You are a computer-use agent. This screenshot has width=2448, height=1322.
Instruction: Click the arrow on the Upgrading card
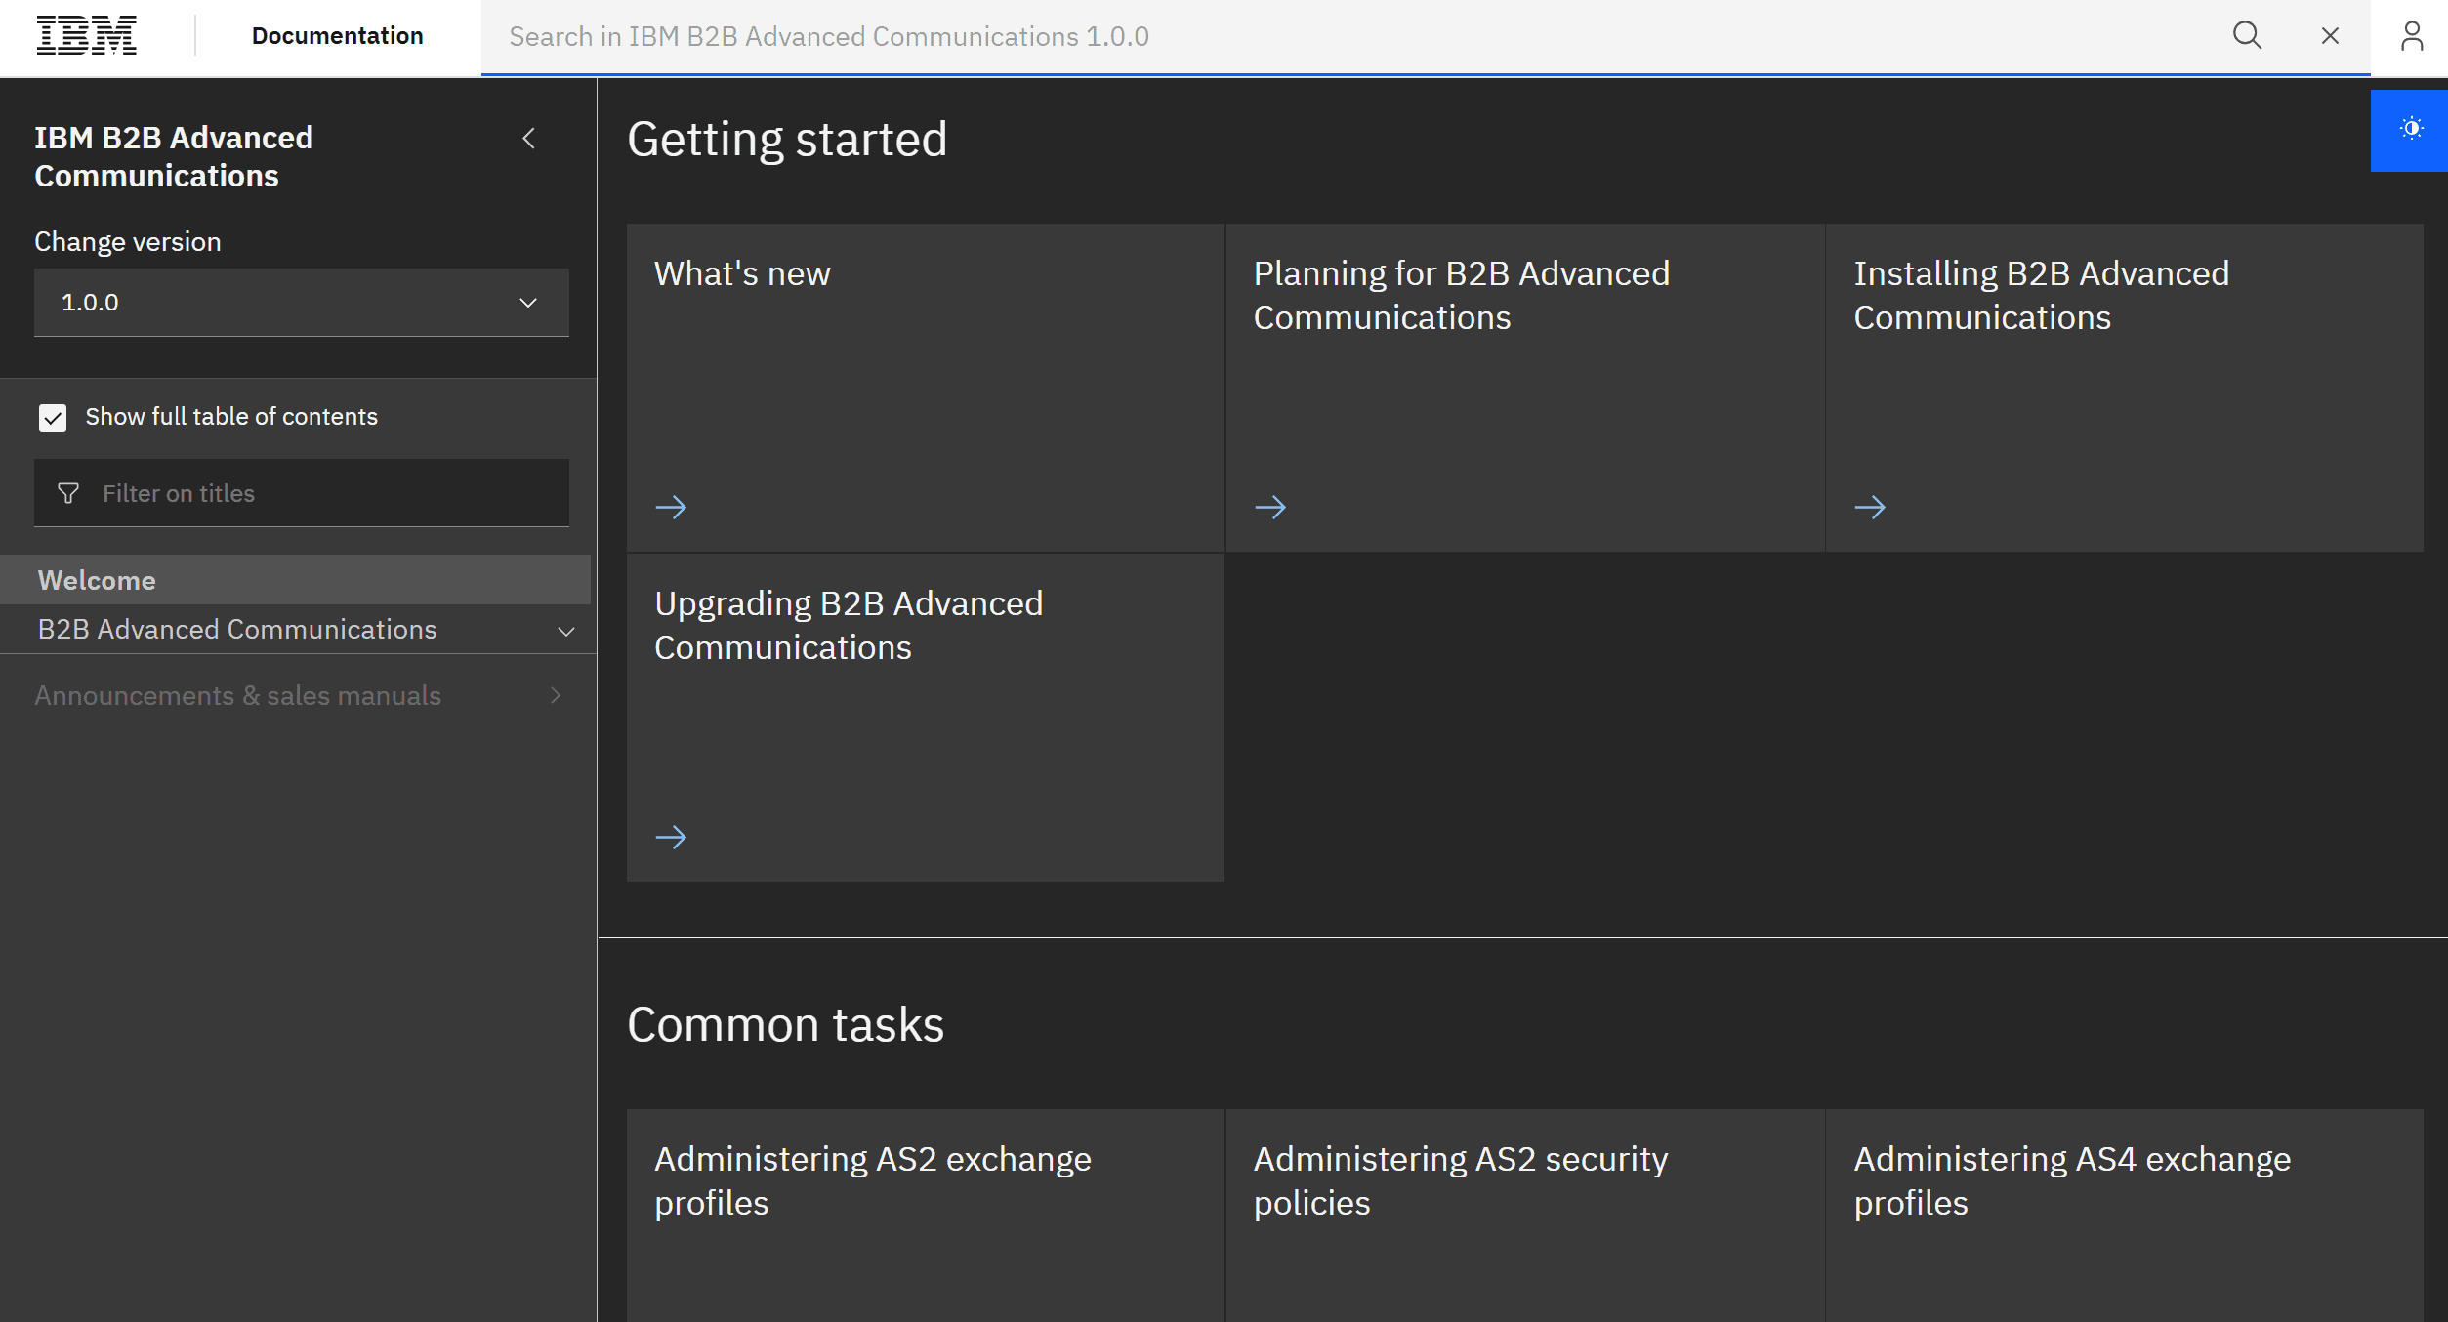pos(671,837)
